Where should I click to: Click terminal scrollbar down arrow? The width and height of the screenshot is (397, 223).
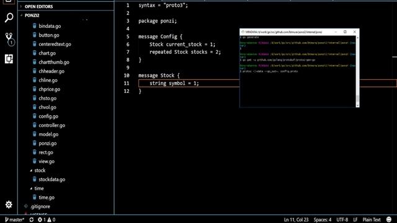[x=357, y=105]
